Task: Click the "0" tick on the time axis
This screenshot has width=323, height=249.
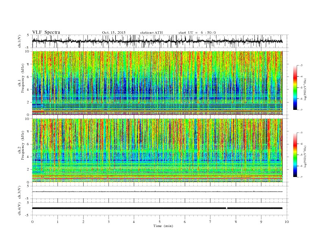Action: pyautogui.click(x=32, y=222)
